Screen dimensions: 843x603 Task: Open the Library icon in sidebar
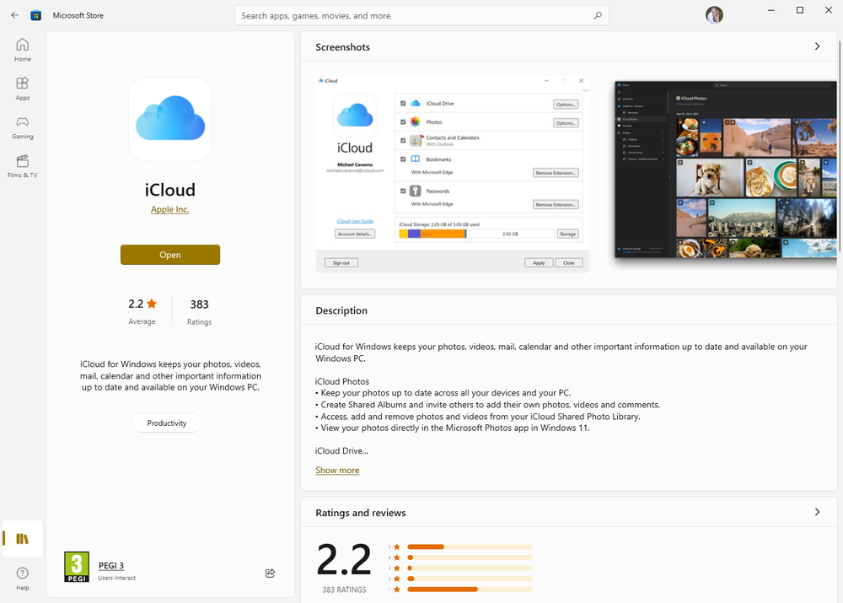(23, 538)
